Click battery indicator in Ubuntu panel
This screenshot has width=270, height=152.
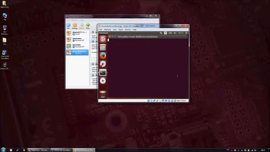(170, 33)
